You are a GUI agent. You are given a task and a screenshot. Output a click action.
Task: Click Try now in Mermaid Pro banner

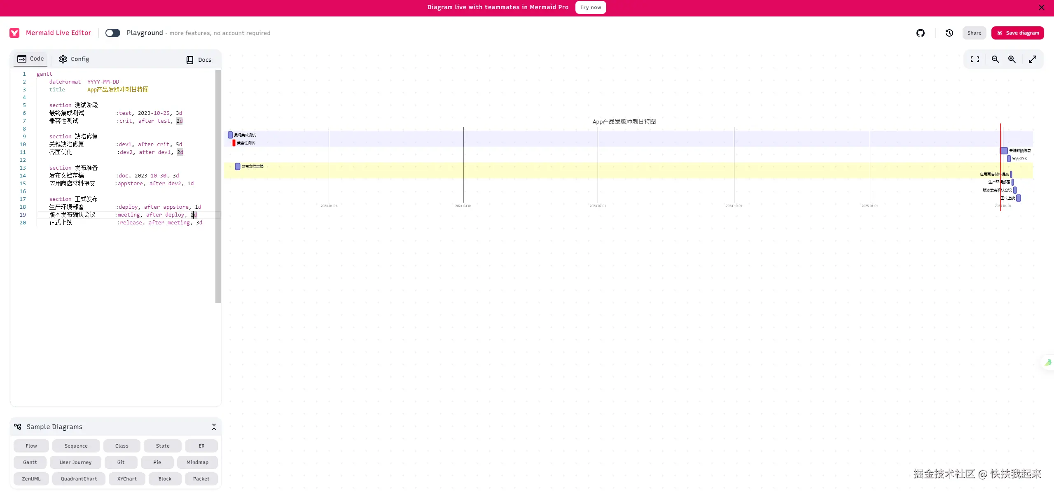(x=590, y=7)
